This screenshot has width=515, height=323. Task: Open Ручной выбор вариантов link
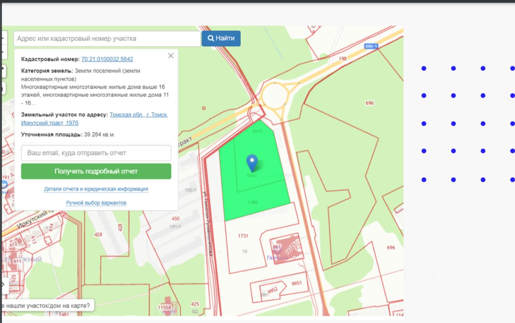pyautogui.click(x=96, y=203)
